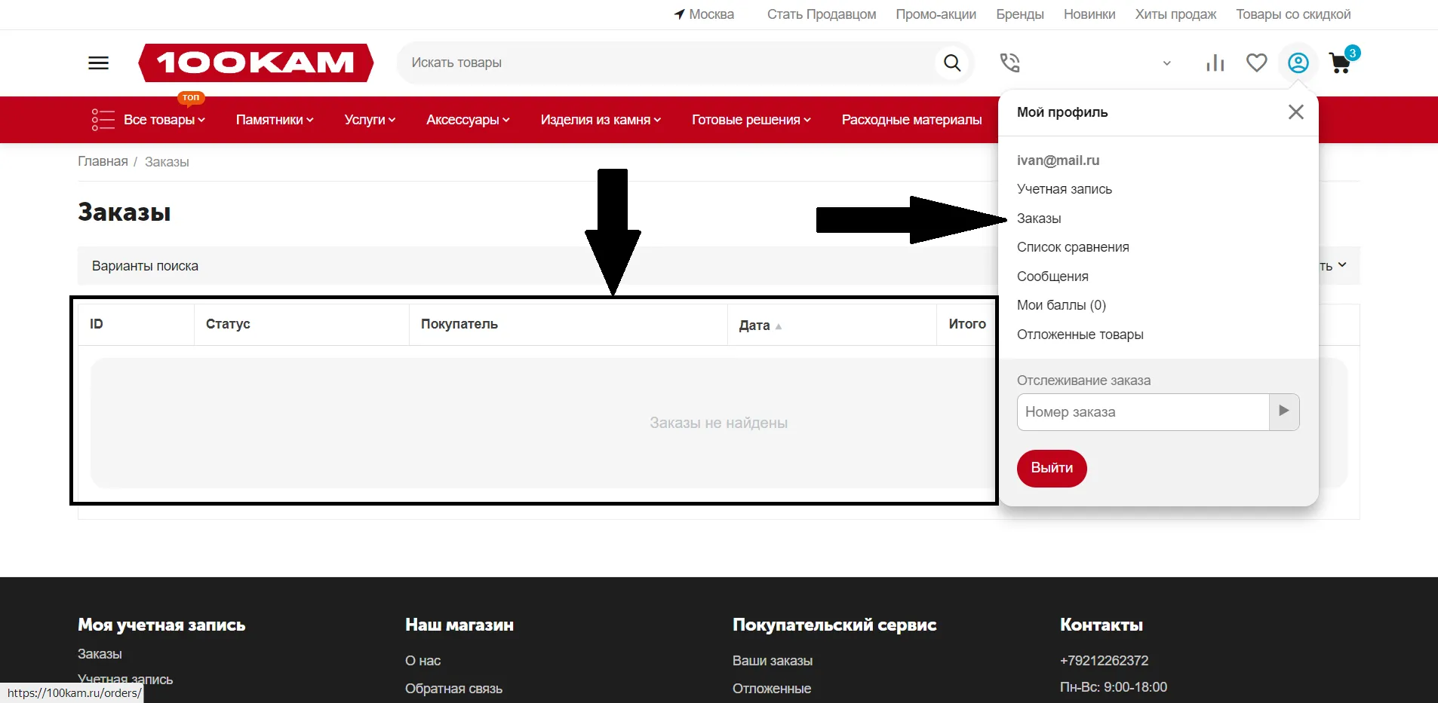Open the shopping cart icon

click(1340, 63)
